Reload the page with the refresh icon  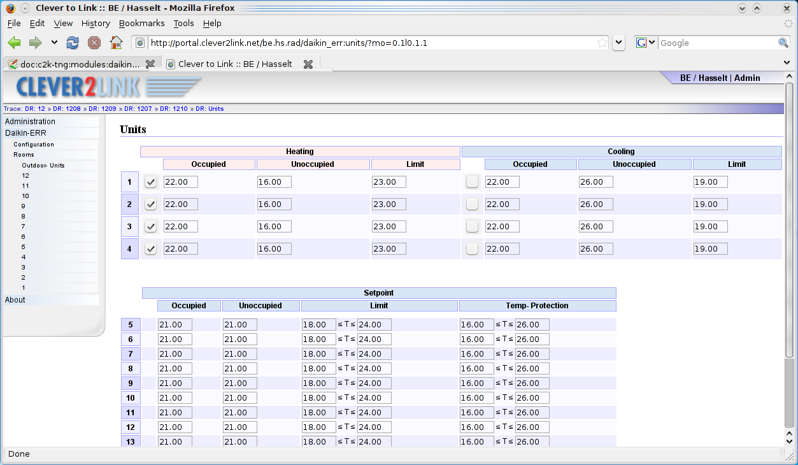tap(73, 43)
